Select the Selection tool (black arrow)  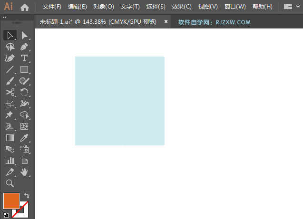(x=10, y=35)
